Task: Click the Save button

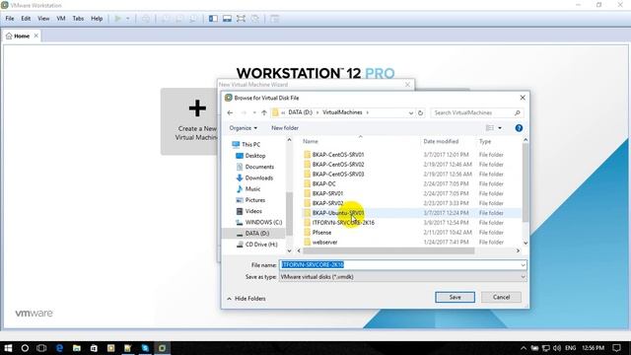Action: click(x=455, y=297)
